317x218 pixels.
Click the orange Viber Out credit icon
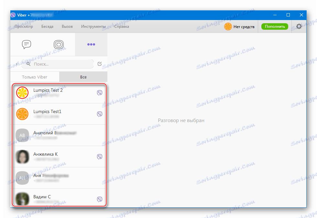(228, 26)
